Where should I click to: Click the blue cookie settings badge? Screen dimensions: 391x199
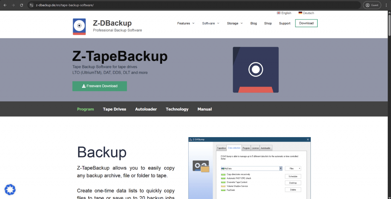[10, 189]
